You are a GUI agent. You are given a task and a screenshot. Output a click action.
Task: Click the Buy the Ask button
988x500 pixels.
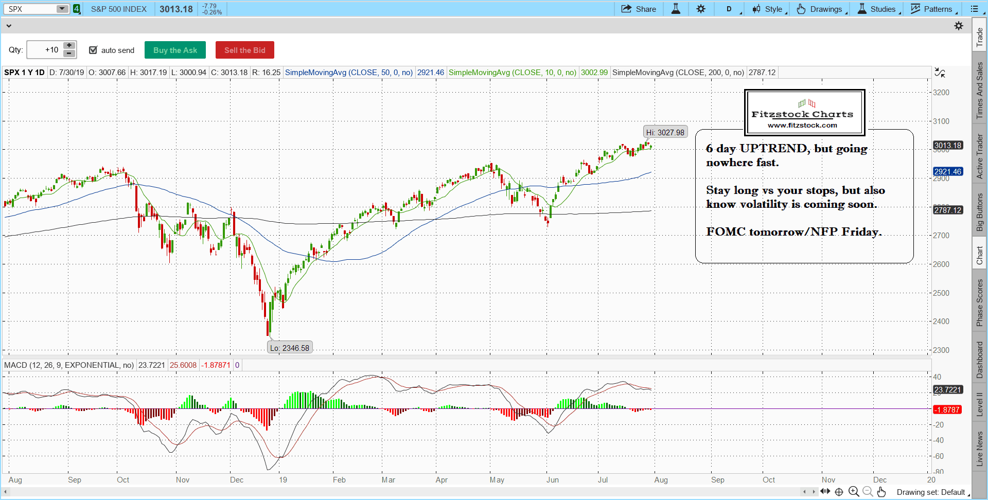175,50
